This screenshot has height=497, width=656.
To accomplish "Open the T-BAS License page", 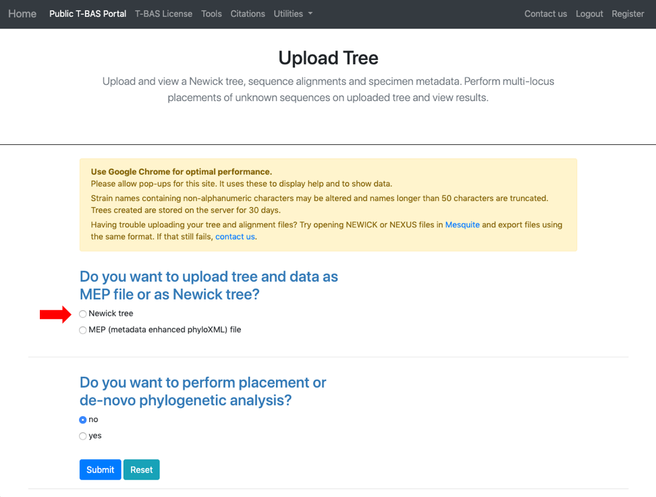I will [x=163, y=13].
